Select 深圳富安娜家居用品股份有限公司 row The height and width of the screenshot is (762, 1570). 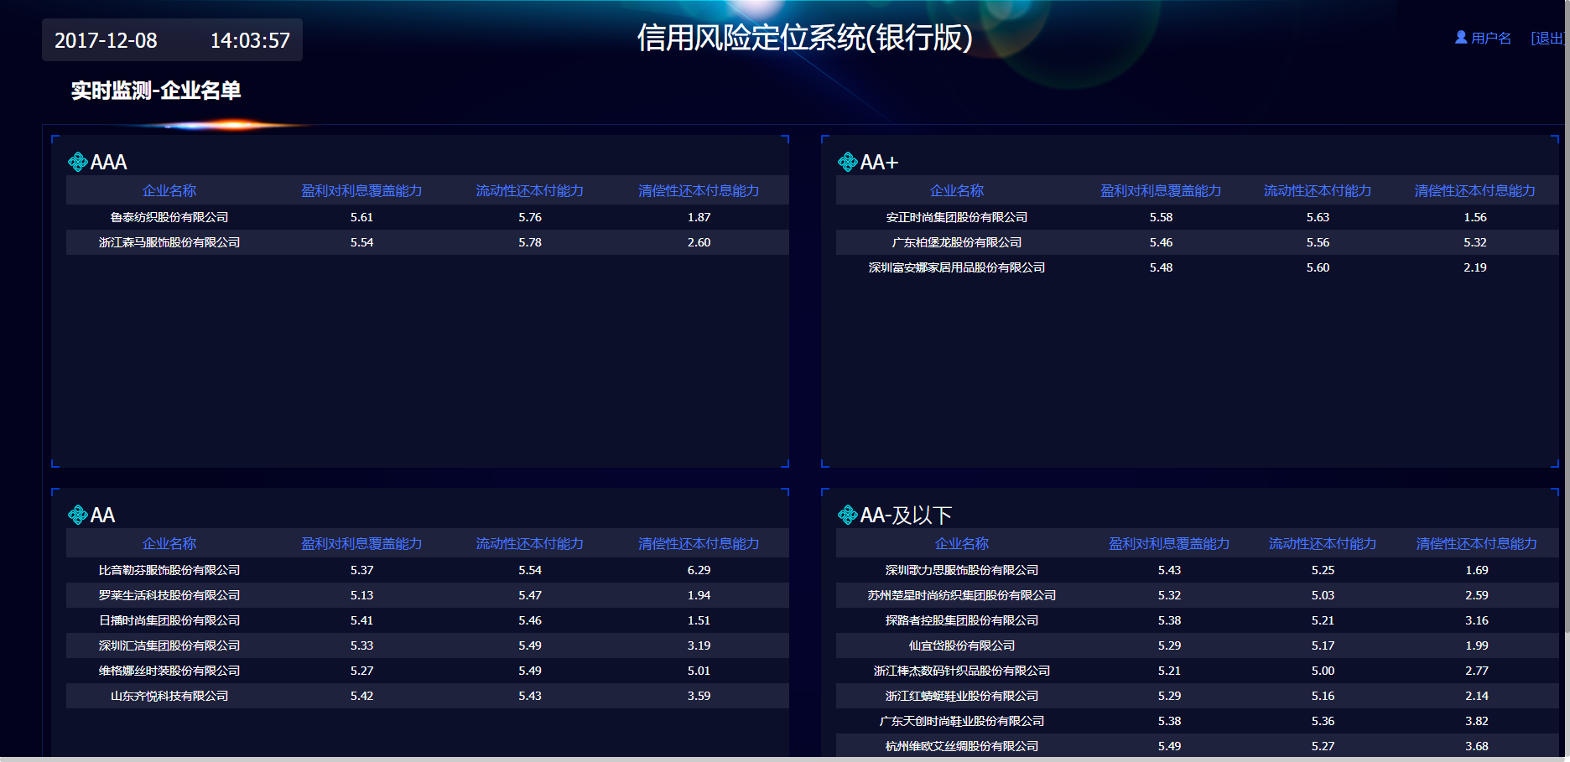[1198, 267]
